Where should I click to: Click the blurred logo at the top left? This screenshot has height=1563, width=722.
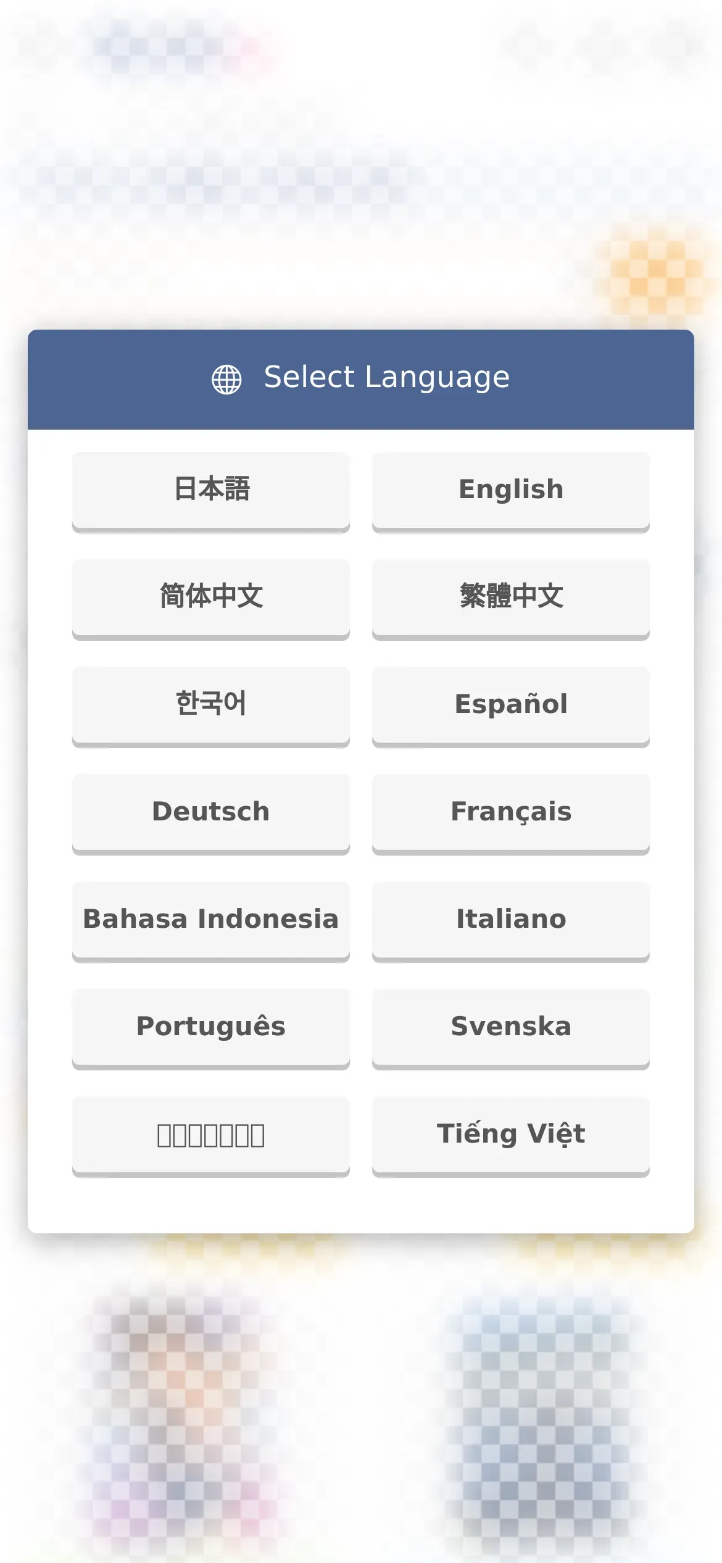click(179, 46)
